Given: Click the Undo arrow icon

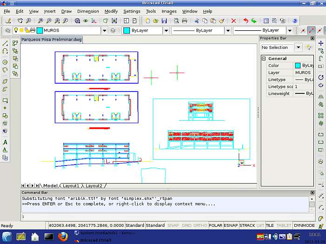Looking at the screenshot, I should (245, 21).
